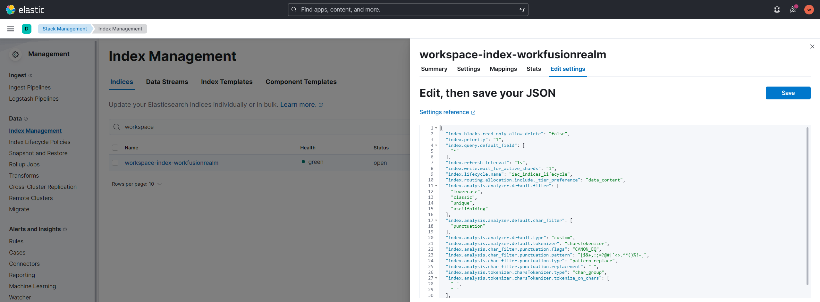This screenshot has height=302, width=820.
Task: Click the JSON editor vertical scrollbar
Action: point(807,206)
